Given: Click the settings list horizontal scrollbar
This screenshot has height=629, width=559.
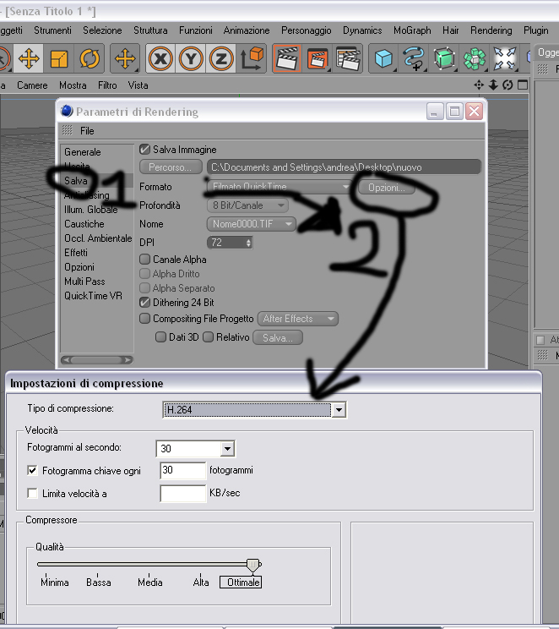Looking at the screenshot, I should tap(96, 360).
